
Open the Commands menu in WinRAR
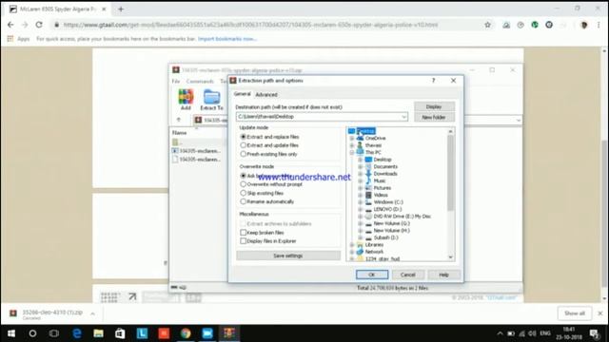click(x=200, y=81)
